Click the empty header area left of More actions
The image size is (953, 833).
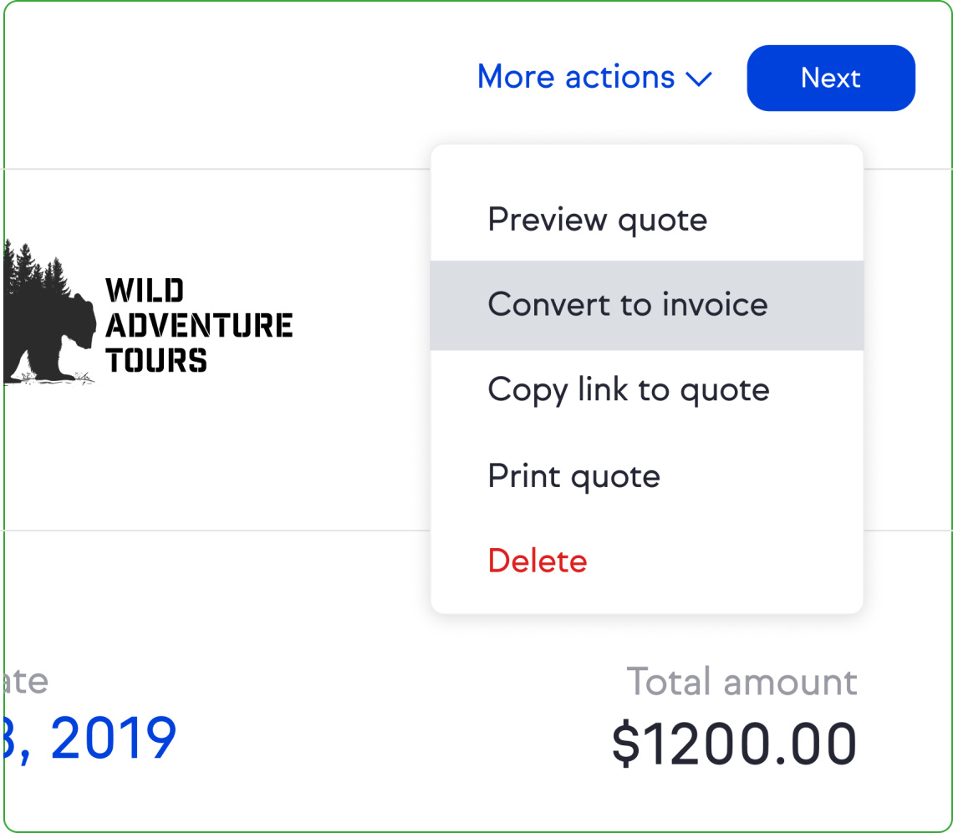tap(237, 79)
